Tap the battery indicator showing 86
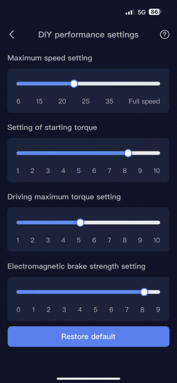Image resolution: width=177 pixels, height=383 pixels. (x=155, y=12)
